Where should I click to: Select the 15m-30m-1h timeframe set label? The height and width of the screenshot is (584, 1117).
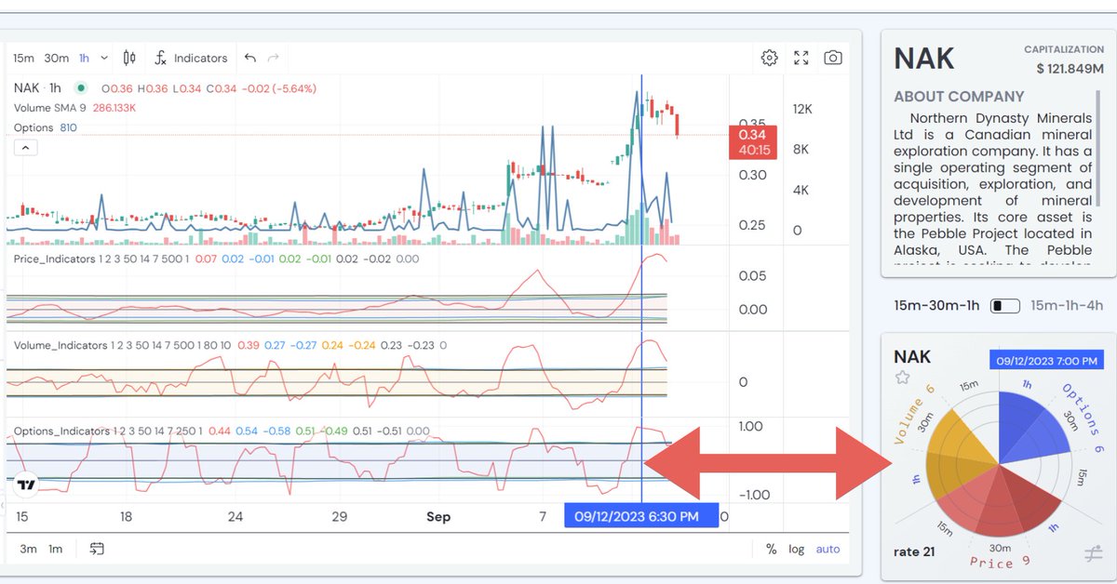tap(936, 305)
